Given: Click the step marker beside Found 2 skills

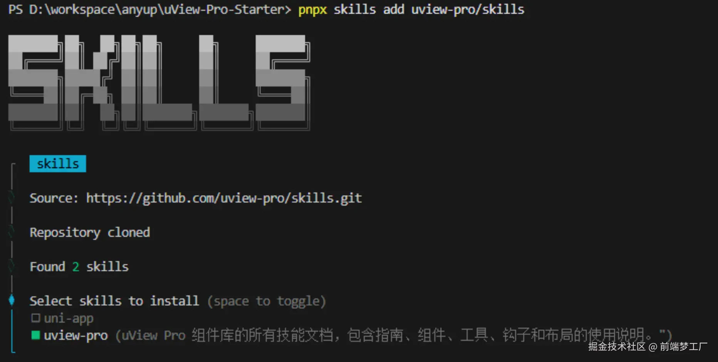Looking at the screenshot, I should (12, 266).
